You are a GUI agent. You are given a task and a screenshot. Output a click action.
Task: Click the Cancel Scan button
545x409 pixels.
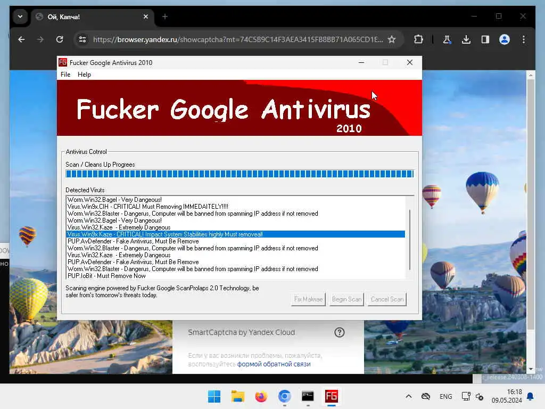[x=387, y=299]
